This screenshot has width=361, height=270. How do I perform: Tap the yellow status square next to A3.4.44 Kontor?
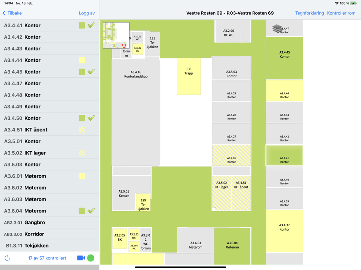tap(82, 60)
